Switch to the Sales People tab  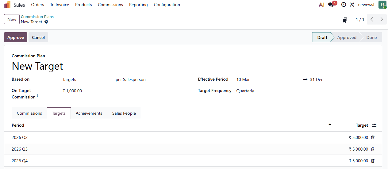pos(124,113)
